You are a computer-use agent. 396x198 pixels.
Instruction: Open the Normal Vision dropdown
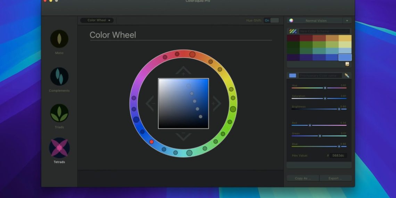[x=316, y=20]
